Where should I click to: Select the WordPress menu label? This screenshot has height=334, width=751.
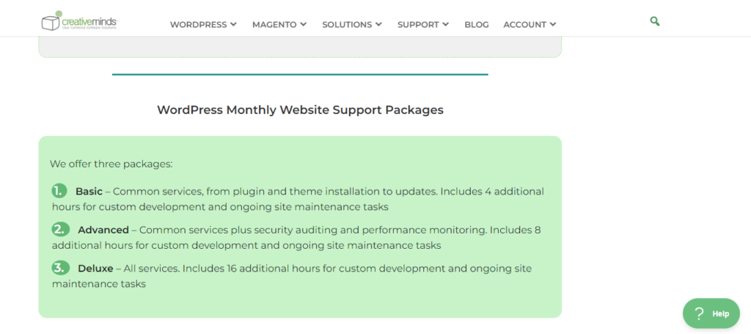[198, 24]
